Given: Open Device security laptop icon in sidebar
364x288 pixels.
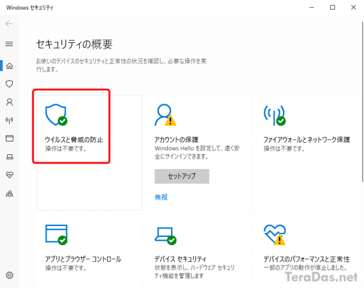Looking at the screenshot, I should point(10,157).
